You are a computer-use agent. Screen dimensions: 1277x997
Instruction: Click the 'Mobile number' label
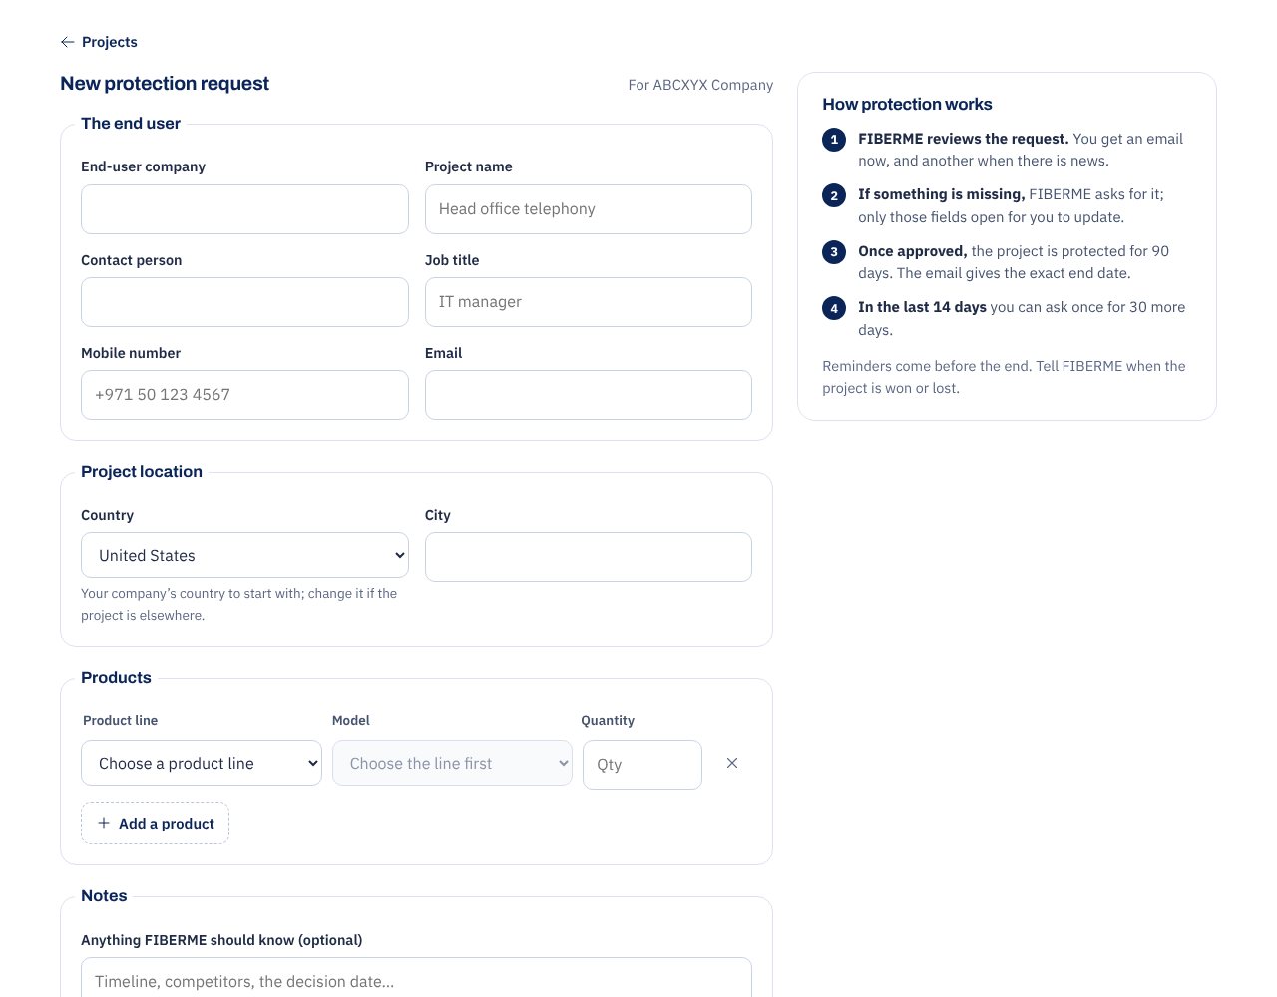[x=131, y=353]
